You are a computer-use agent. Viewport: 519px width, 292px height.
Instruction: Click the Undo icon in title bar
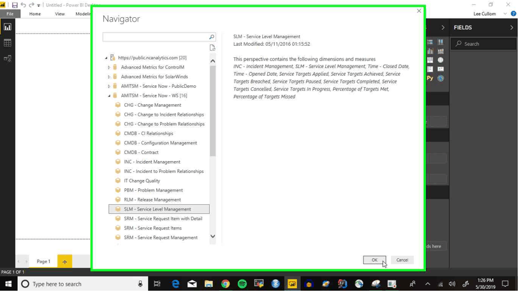(x=23, y=5)
